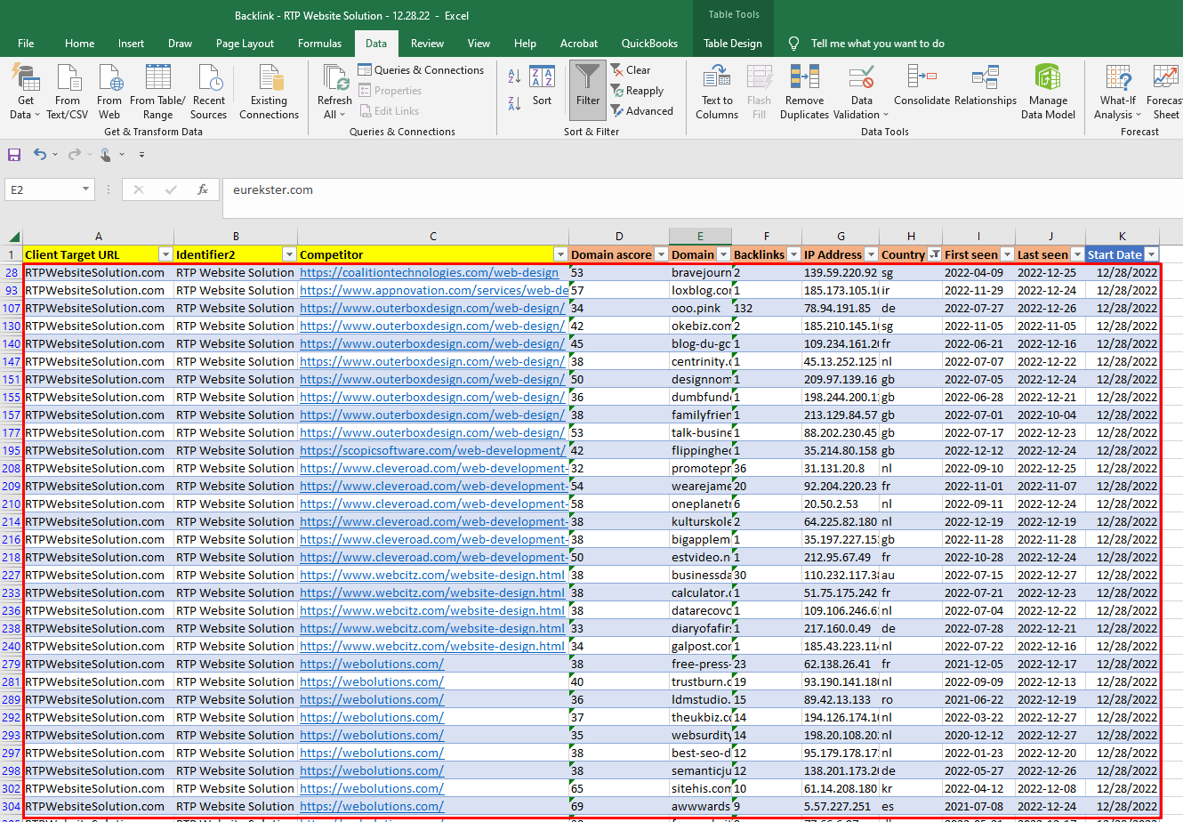Go to the Page Layout tab
The height and width of the screenshot is (822, 1183).
[x=245, y=44]
